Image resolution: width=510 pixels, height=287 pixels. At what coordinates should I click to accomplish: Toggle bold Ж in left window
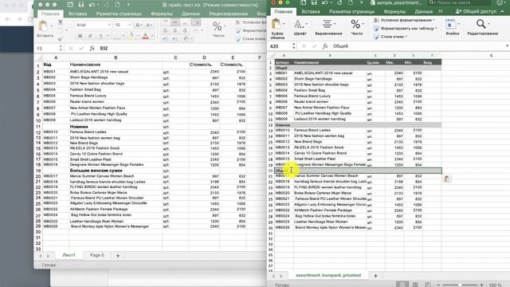80,36
